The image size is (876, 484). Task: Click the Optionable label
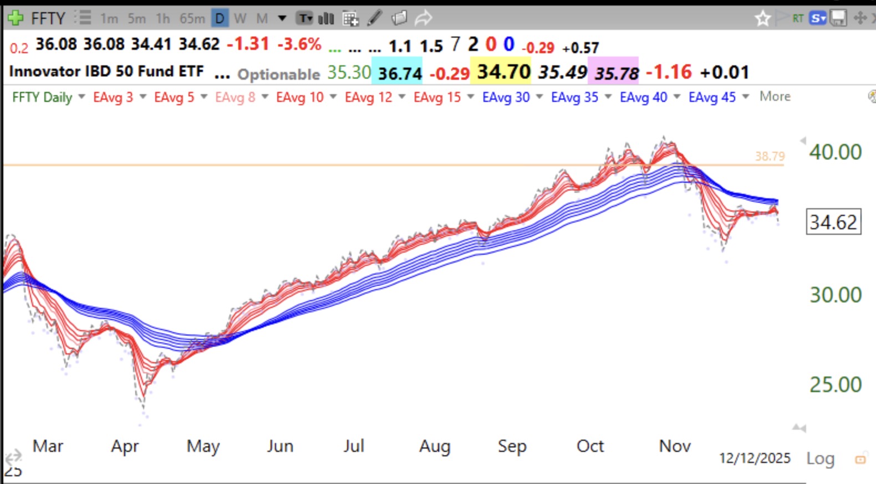coord(279,74)
